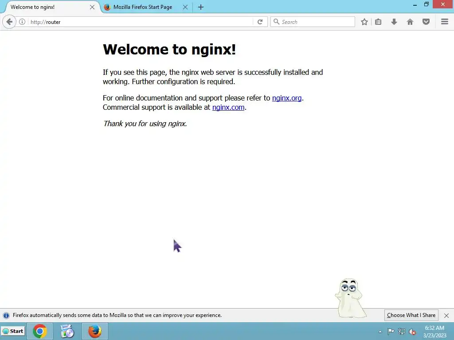Open site information icon in address bar
This screenshot has width=454, height=340.
pyautogui.click(x=22, y=22)
